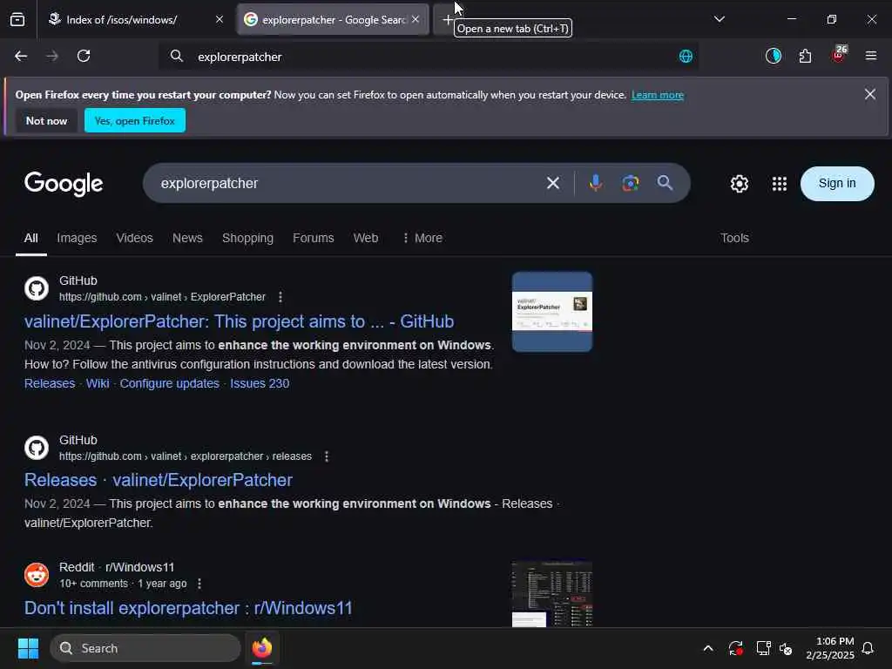Open Firefox application hamburger menu

coord(870,56)
